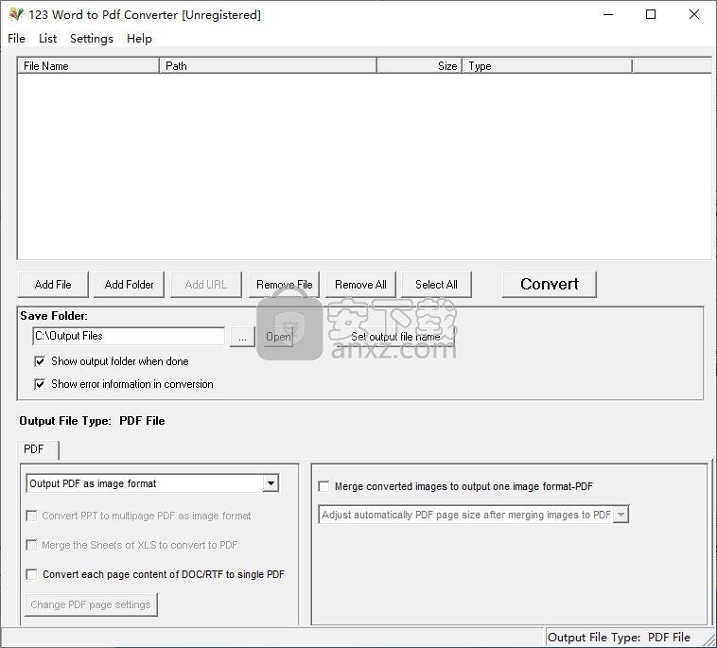Enable Merge converted images to one PDF
The width and height of the screenshot is (717, 648).
point(455,486)
